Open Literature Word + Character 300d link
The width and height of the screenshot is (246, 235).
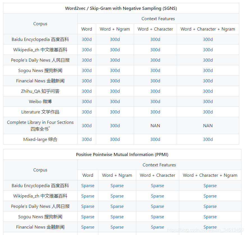[155, 112]
